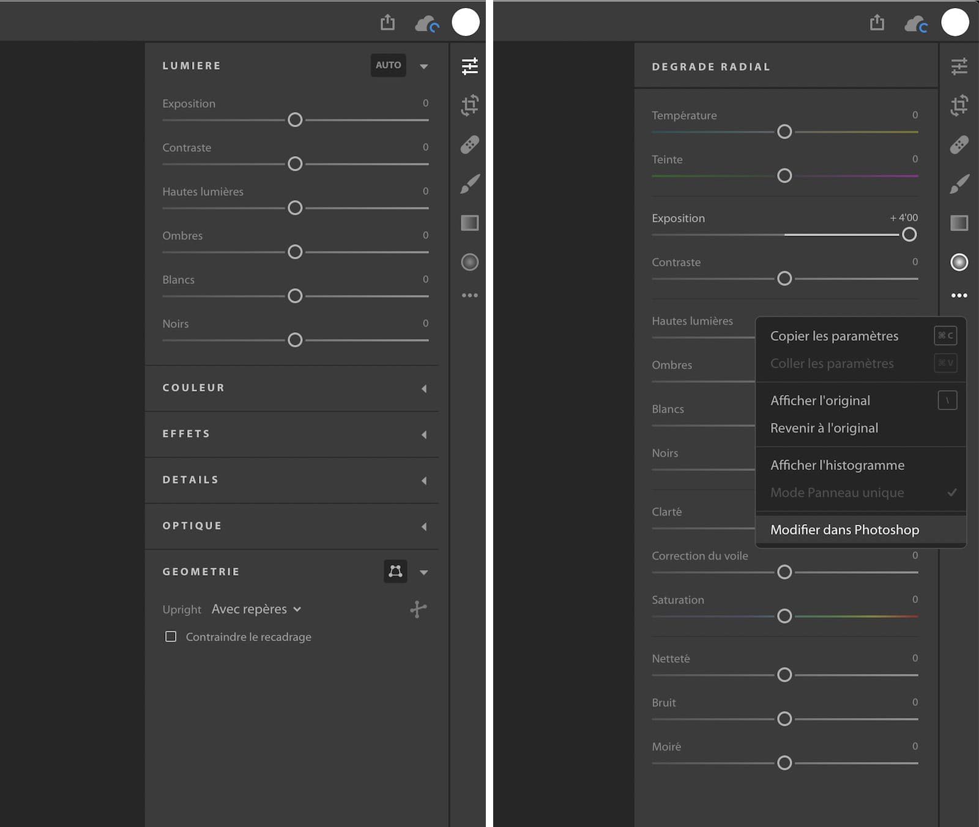Image resolution: width=979 pixels, height=827 pixels.
Task: Choose Revenir à l'original menu item
Action: pos(861,428)
